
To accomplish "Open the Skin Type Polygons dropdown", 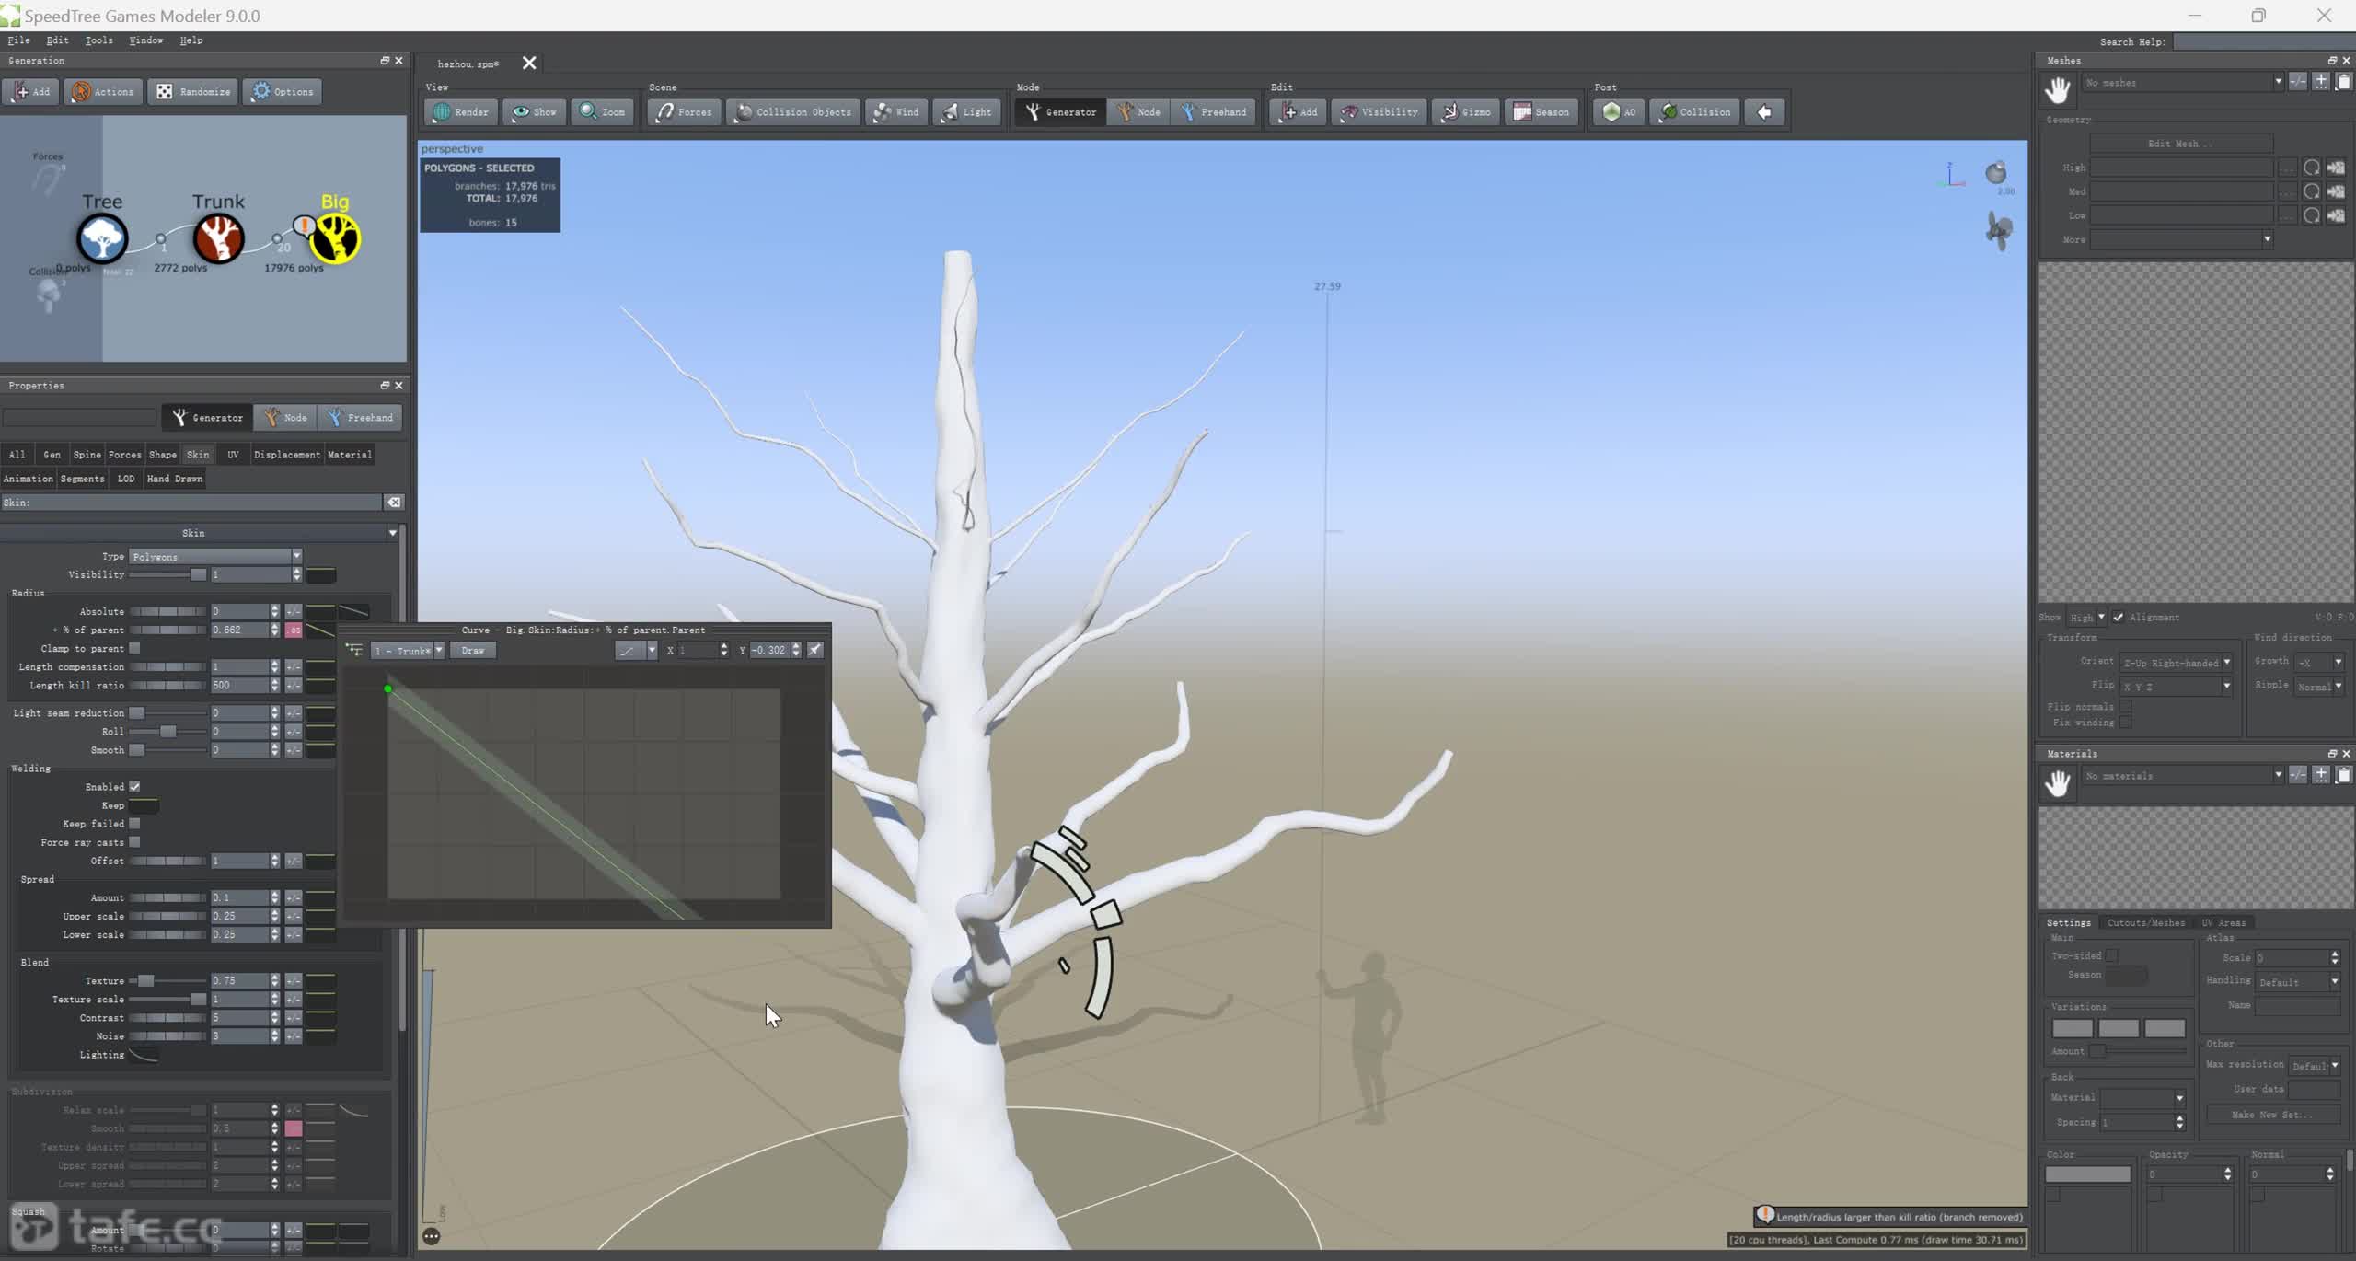I will click(215, 557).
